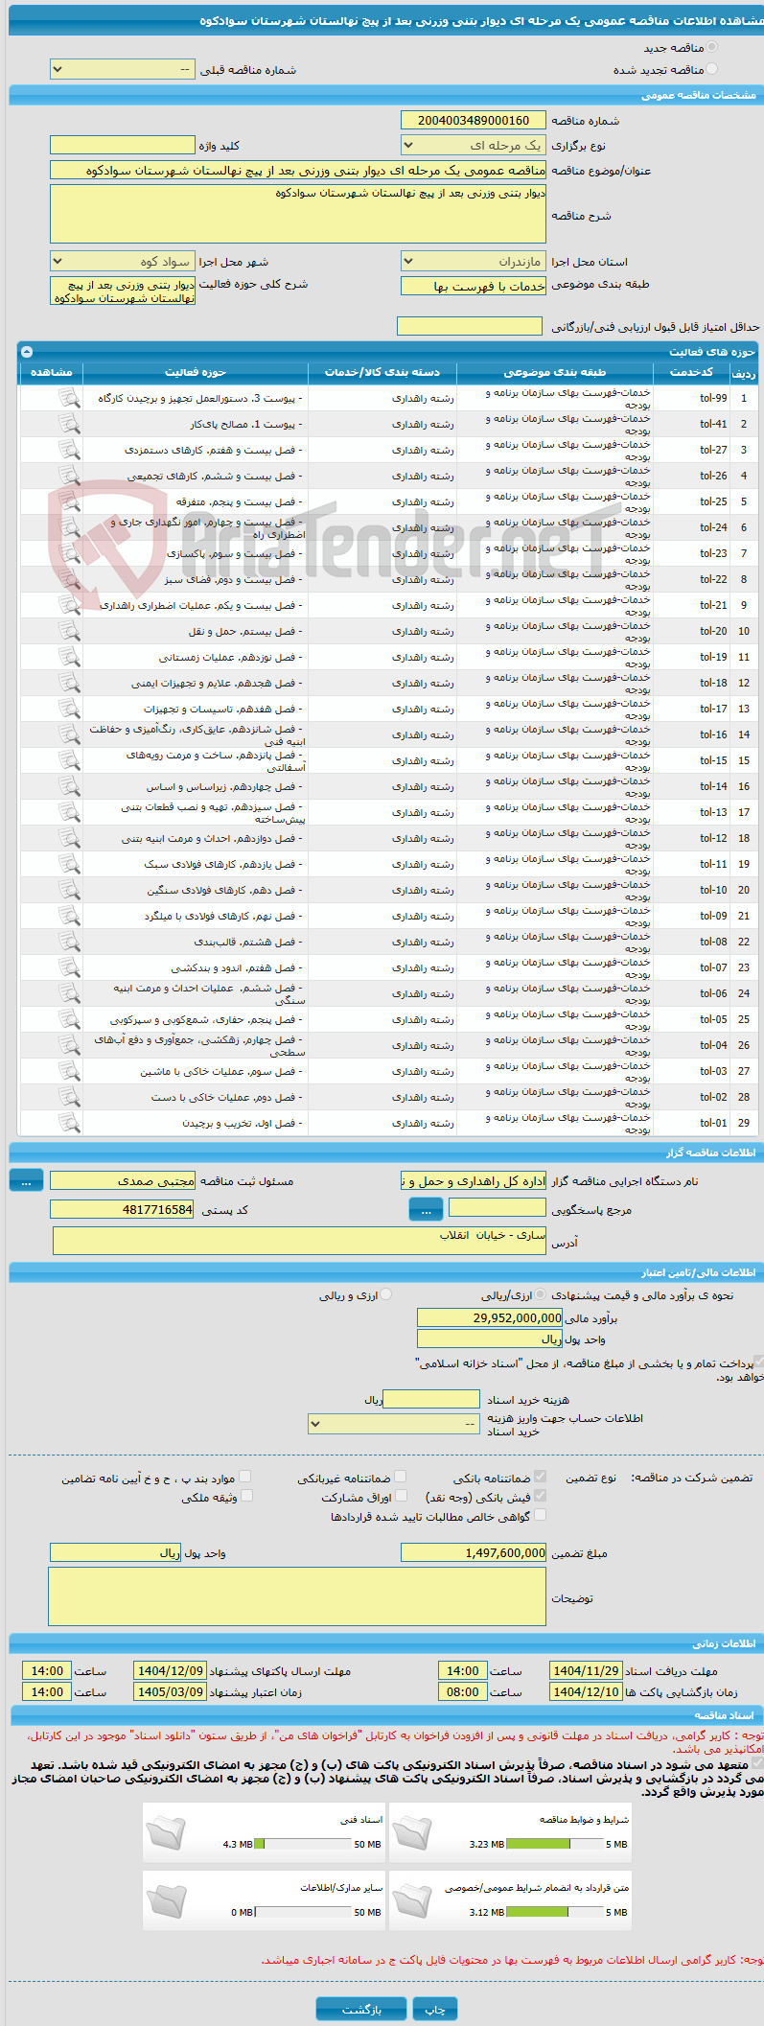This screenshot has height=2026, width=764.
Task: Collapse the حوزه های فعالیت panel arrow icon
Action: tap(27, 352)
